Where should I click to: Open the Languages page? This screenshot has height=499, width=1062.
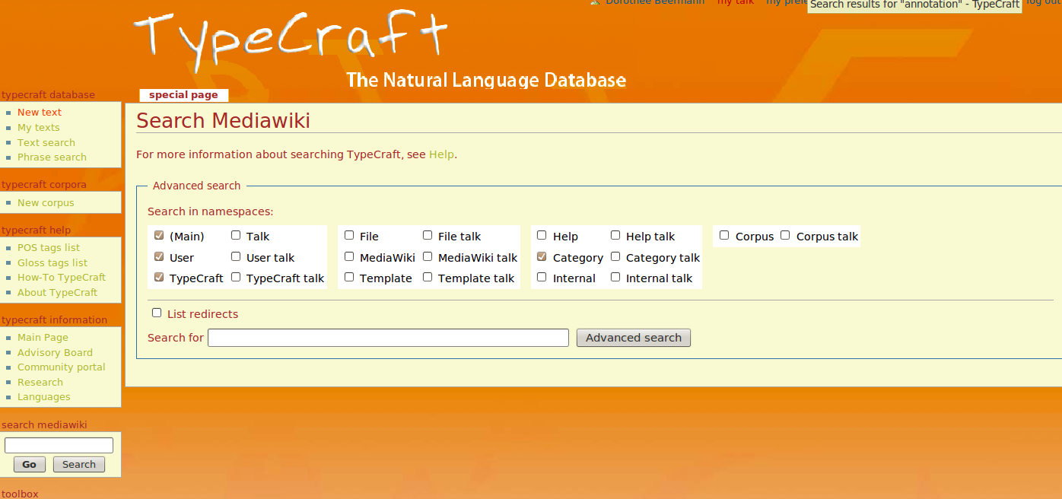point(43,397)
